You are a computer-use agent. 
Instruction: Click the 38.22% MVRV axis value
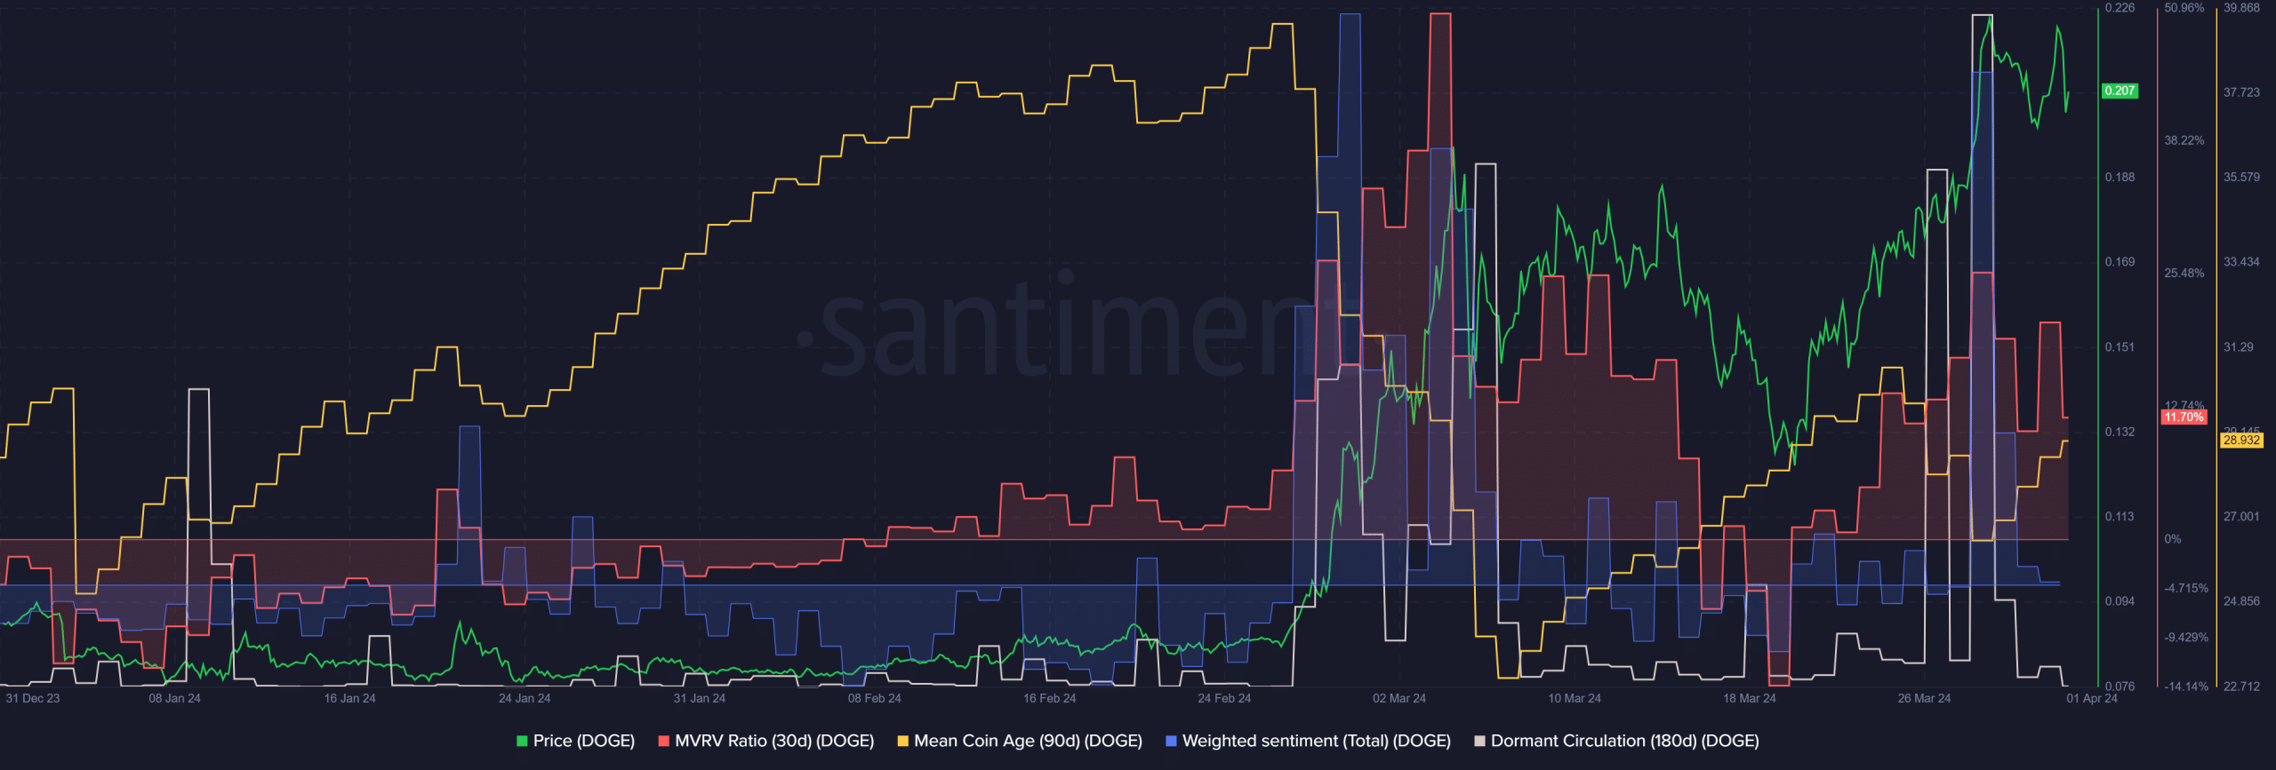[2184, 140]
